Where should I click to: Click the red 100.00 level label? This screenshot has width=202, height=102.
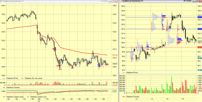200,47
